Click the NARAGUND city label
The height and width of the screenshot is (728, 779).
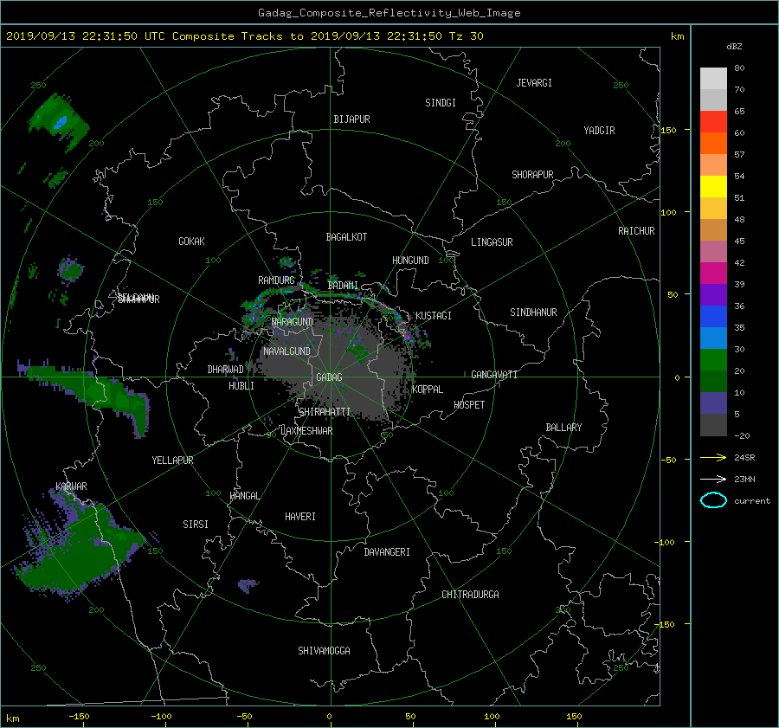pos(293,321)
